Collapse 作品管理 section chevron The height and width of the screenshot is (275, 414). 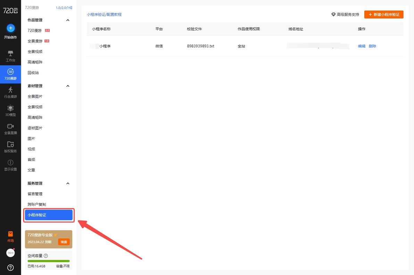[68, 20]
